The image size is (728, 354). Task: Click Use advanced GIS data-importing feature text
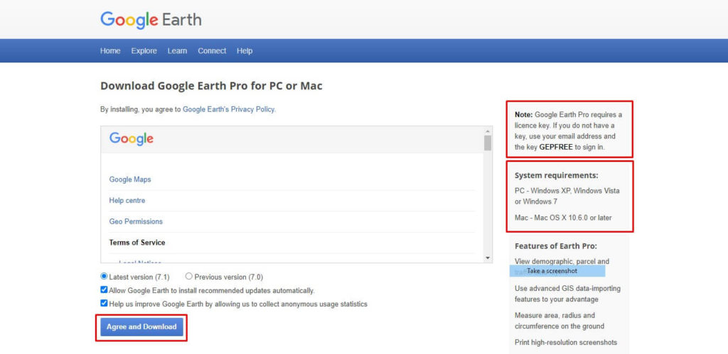click(567, 294)
